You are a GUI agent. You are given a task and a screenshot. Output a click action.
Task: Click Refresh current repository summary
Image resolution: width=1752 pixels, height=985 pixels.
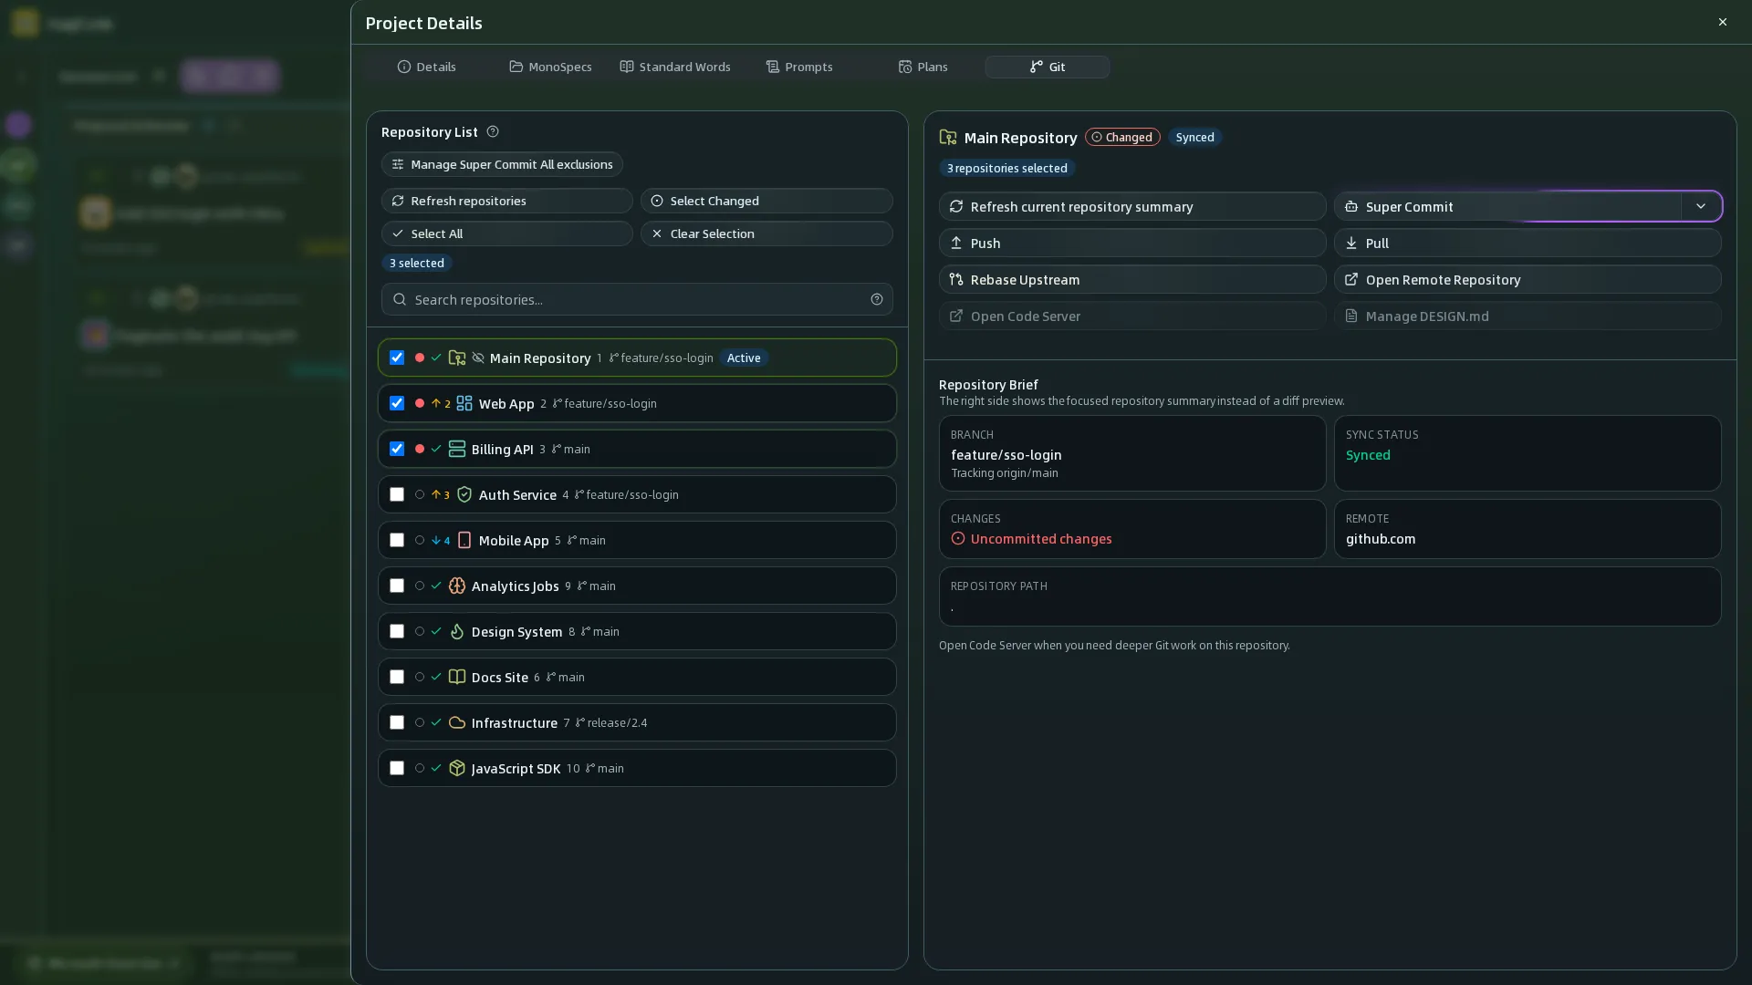point(1132,206)
